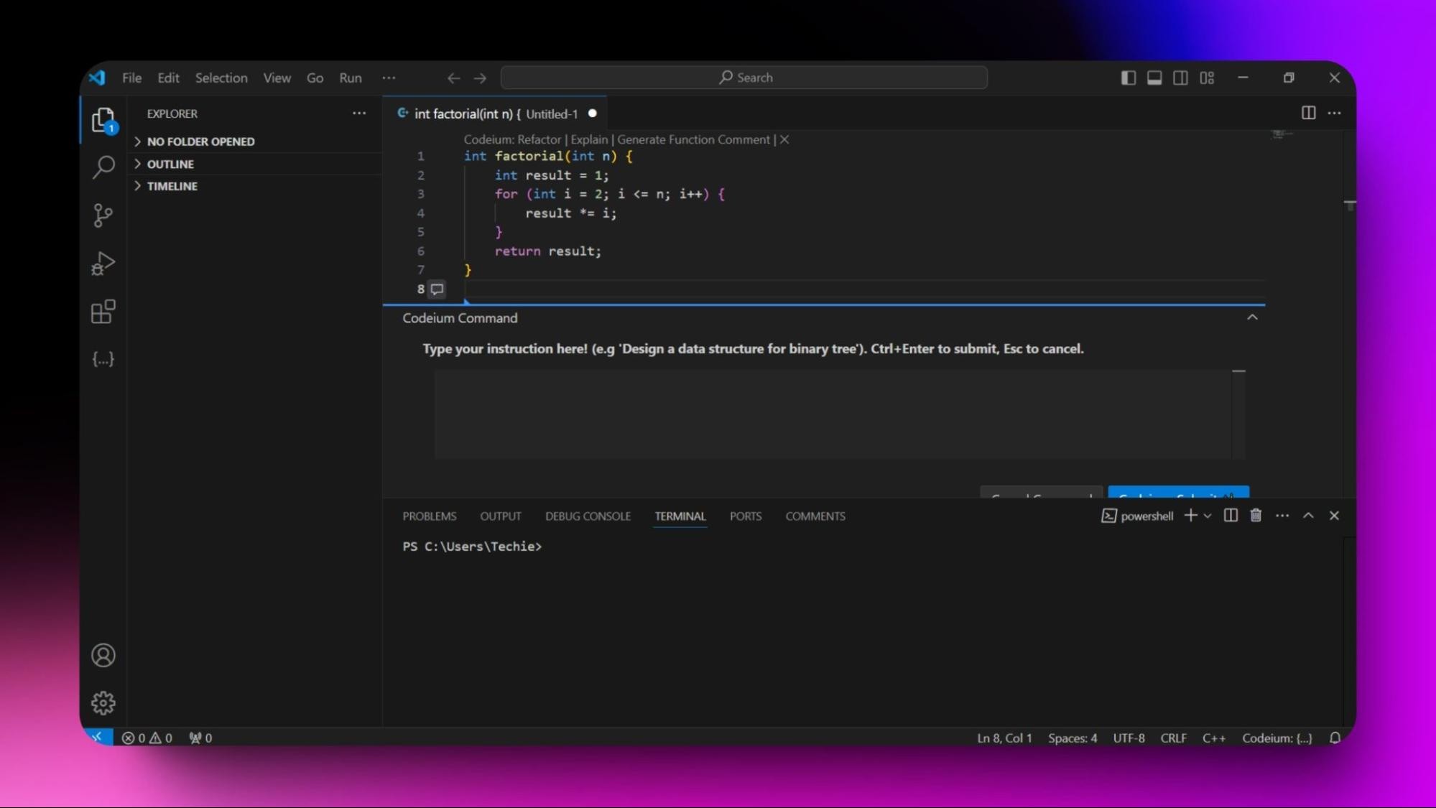
Task: Switch to the PORTS panel tab
Action: [x=746, y=516]
